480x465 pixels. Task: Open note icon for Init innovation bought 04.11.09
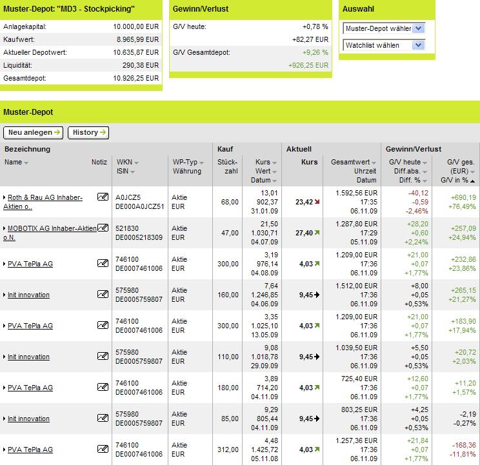(103, 417)
